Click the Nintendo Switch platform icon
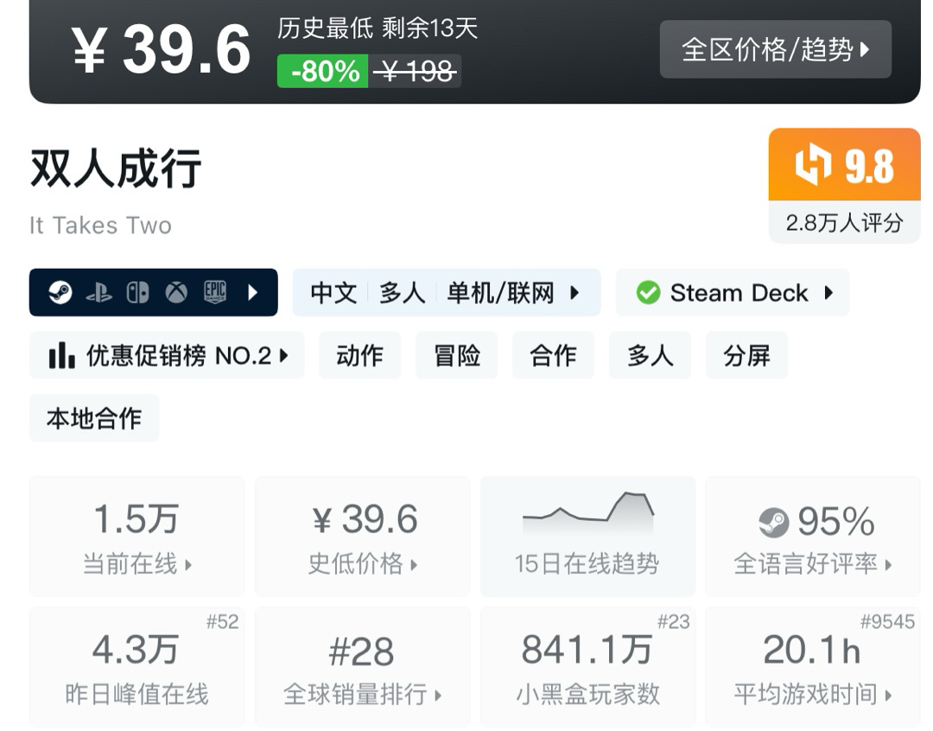Viewport: 933px width, 731px height. point(137,293)
